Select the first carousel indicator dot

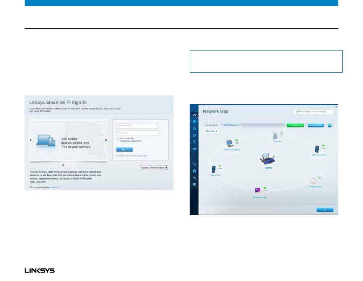[63, 165]
